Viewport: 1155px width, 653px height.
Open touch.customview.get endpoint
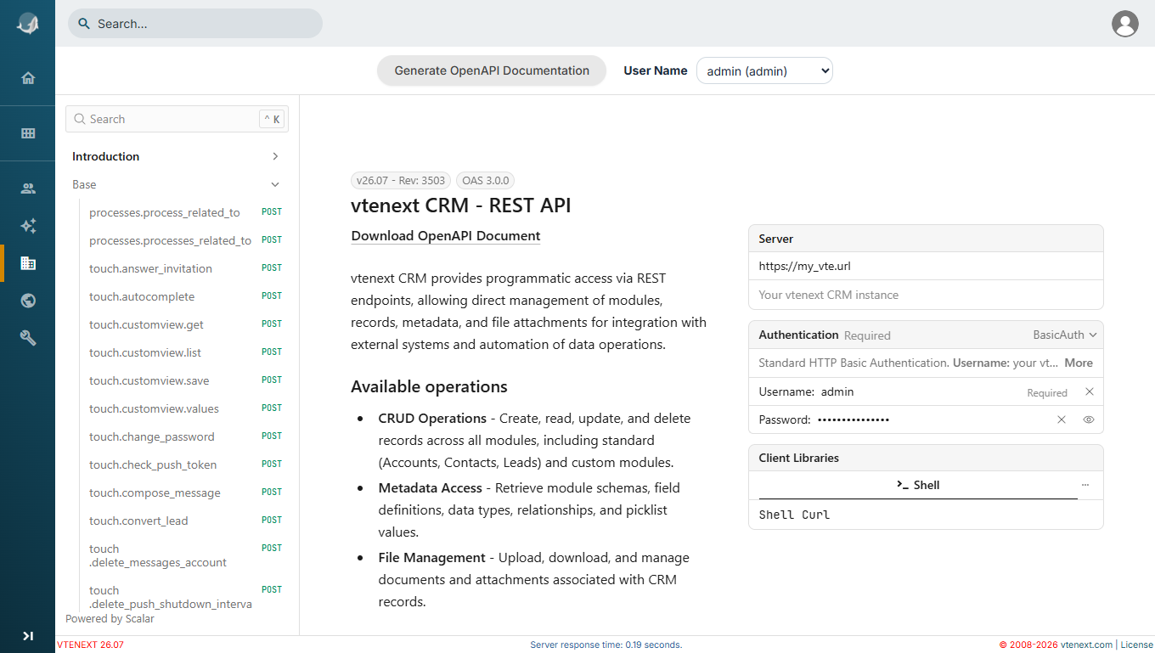[146, 324]
